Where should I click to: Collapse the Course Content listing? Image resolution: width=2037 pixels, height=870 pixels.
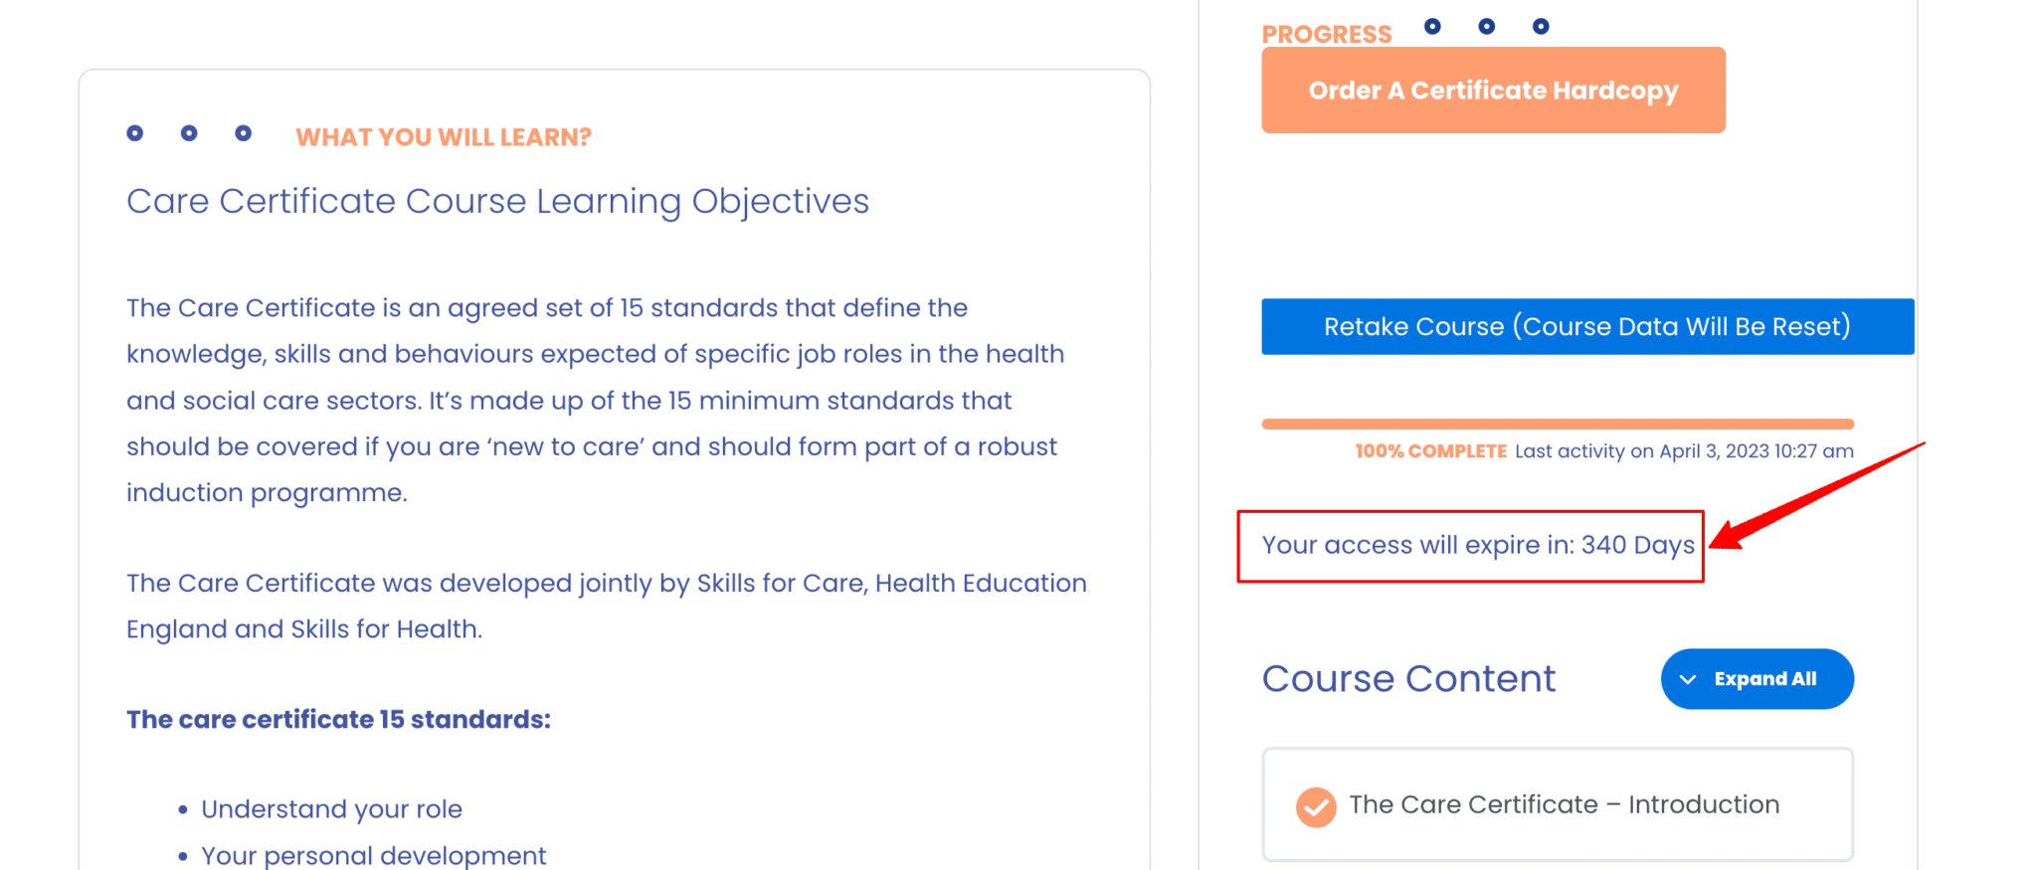coord(1757,678)
